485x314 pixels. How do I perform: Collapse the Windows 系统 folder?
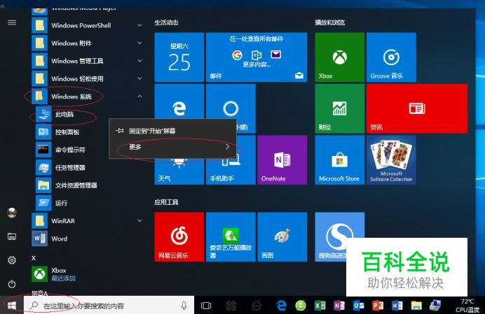(x=88, y=97)
